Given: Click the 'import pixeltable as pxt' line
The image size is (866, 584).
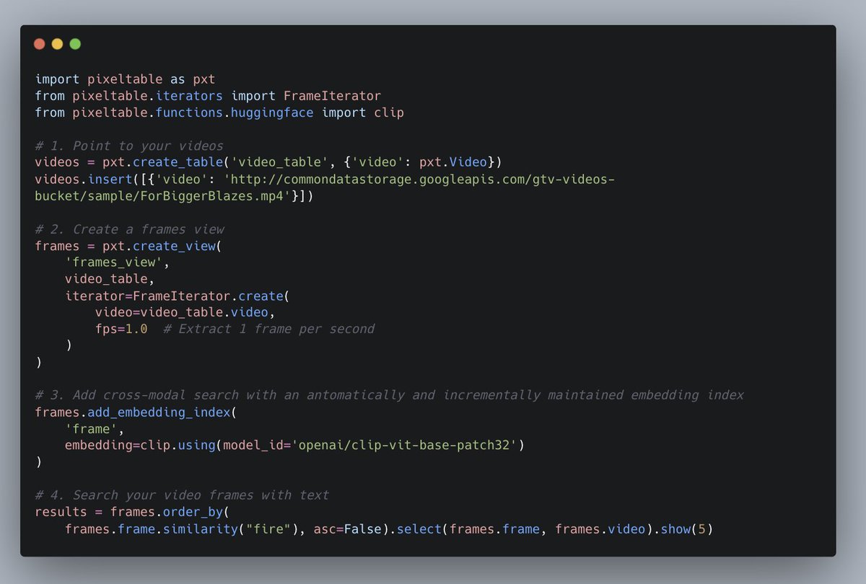Looking at the screenshot, I should pyautogui.click(x=125, y=79).
